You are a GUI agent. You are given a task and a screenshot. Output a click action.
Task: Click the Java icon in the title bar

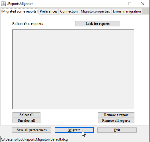pyautogui.click(x=3, y=4)
